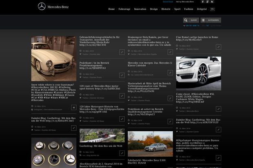Click the magnifier icon beside Suche
This screenshot has height=168, width=253.
[186, 20]
